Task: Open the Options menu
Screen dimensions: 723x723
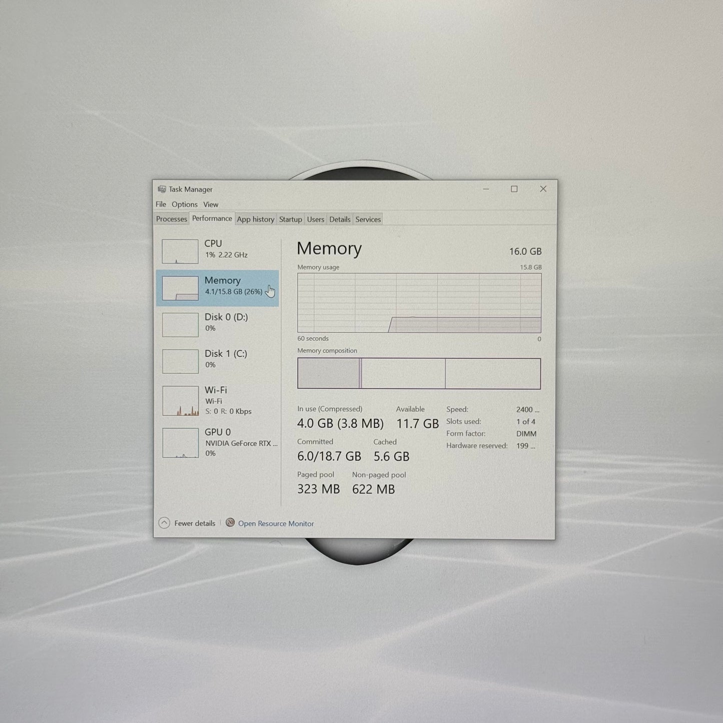Action: [x=185, y=204]
